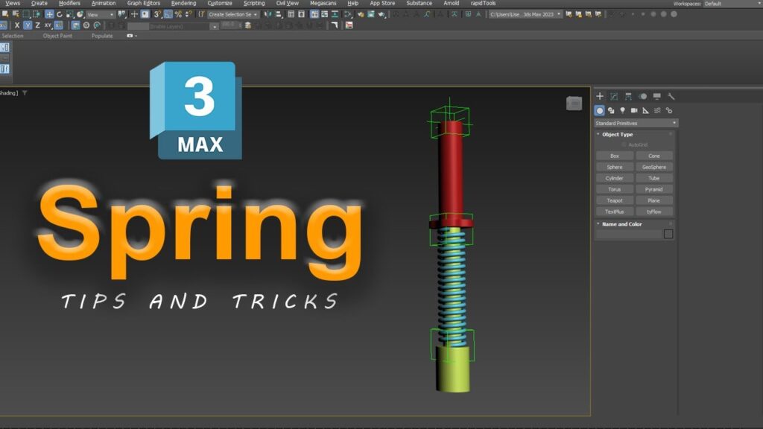Open the Create panel with the plus icon
Image resolution: width=763 pixels, height=429 pixels.
click(x=600, y=96)
